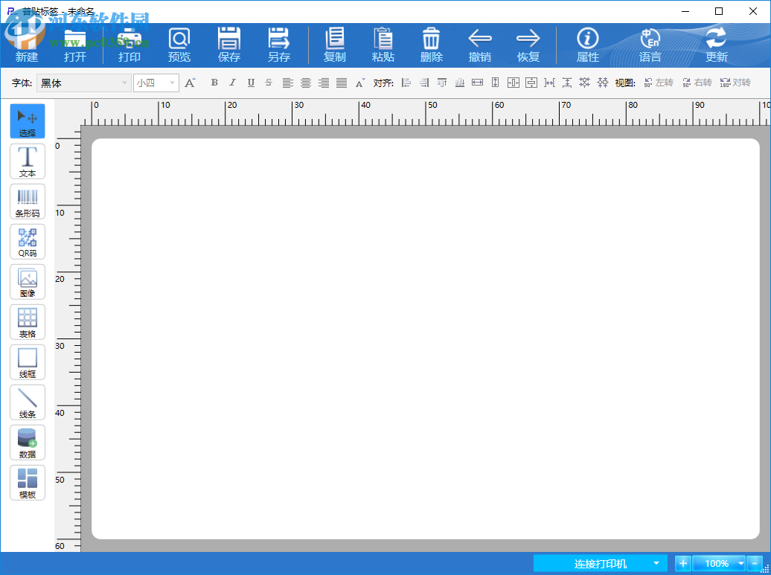Distribute objects with equal horizontal spacing

click(549, 83)
